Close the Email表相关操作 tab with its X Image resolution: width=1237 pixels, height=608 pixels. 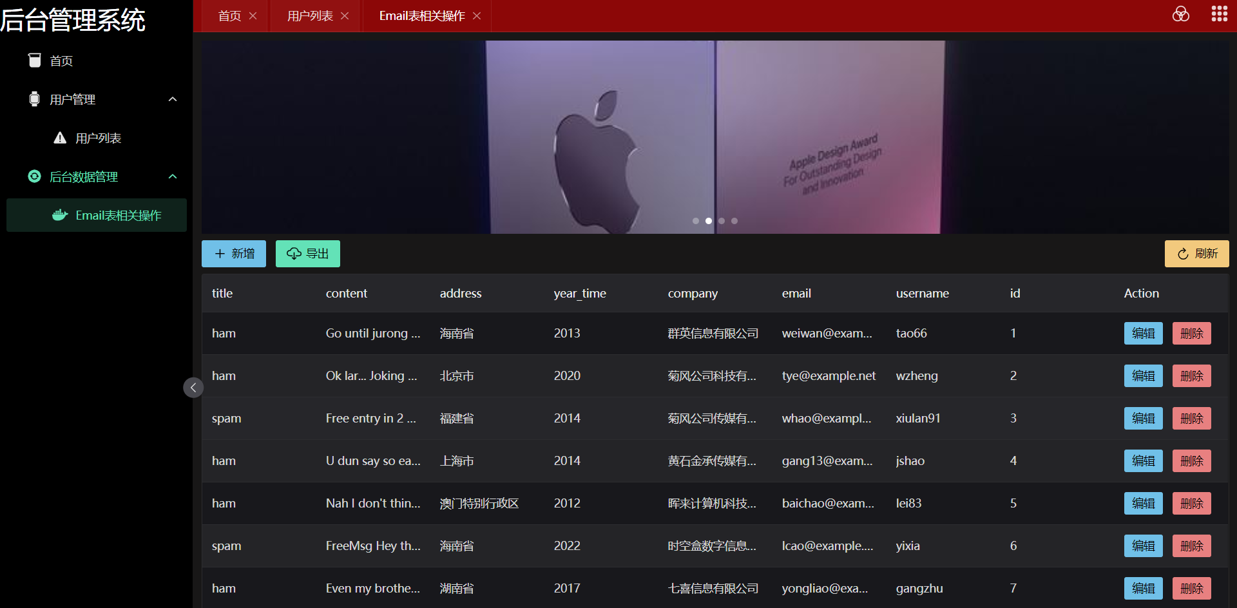point(477,16)
